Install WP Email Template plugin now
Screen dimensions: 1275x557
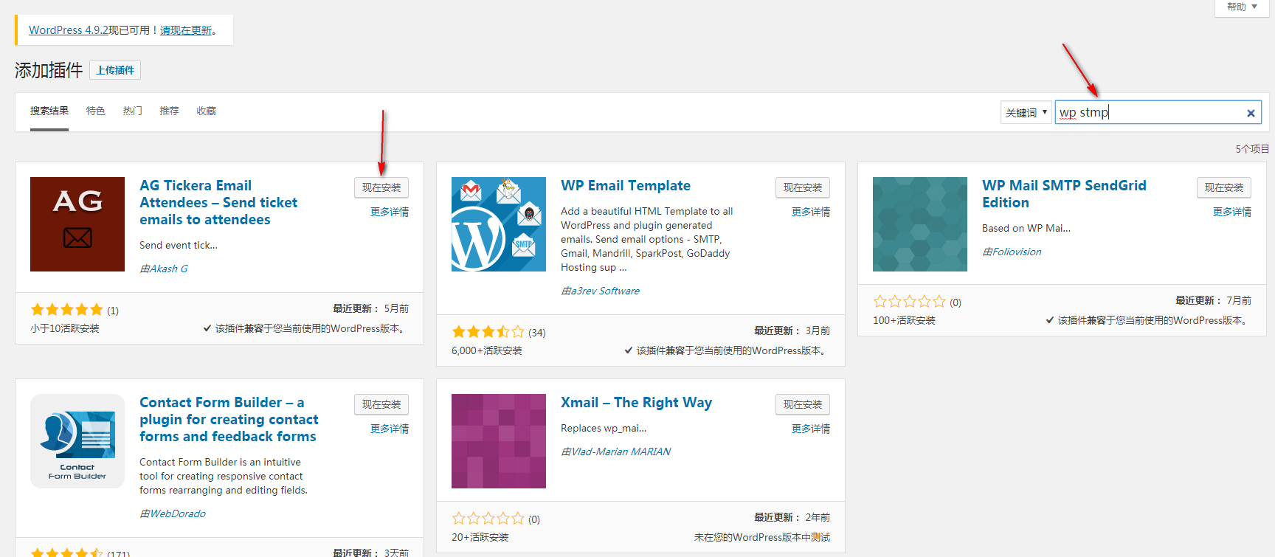coord(803,187)
